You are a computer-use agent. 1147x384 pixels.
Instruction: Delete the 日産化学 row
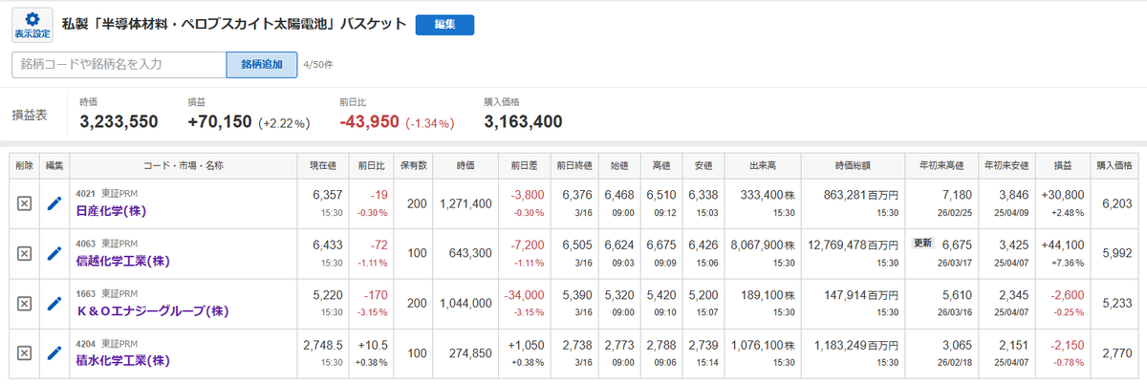(x=25, y=203)
